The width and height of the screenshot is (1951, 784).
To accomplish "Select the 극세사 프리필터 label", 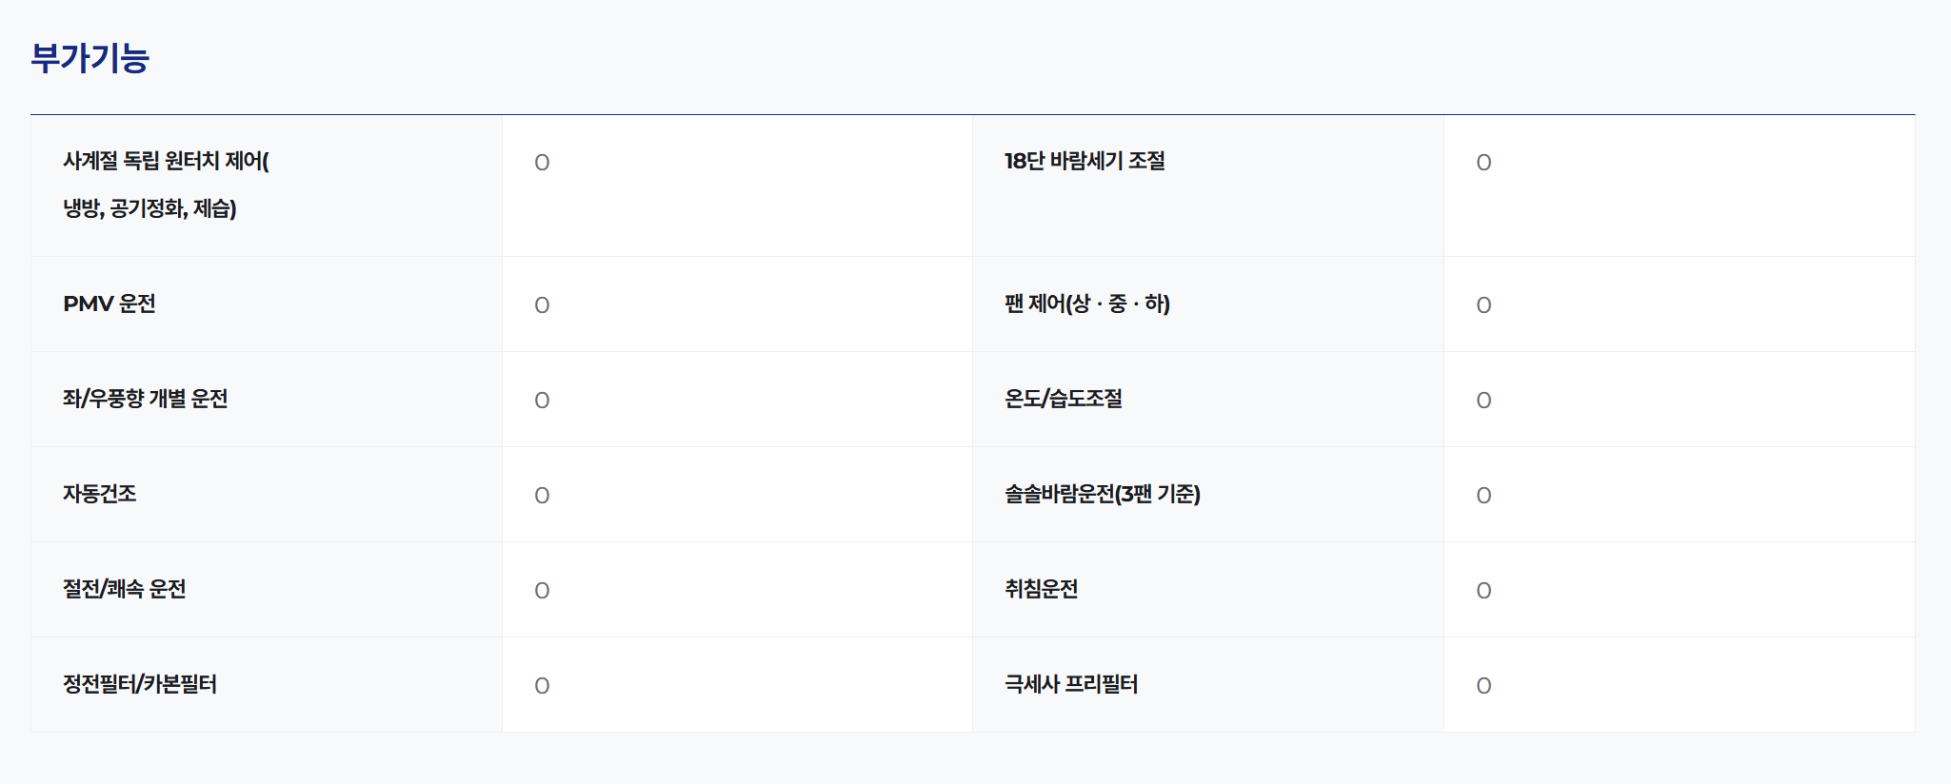I will (1071, 684).
